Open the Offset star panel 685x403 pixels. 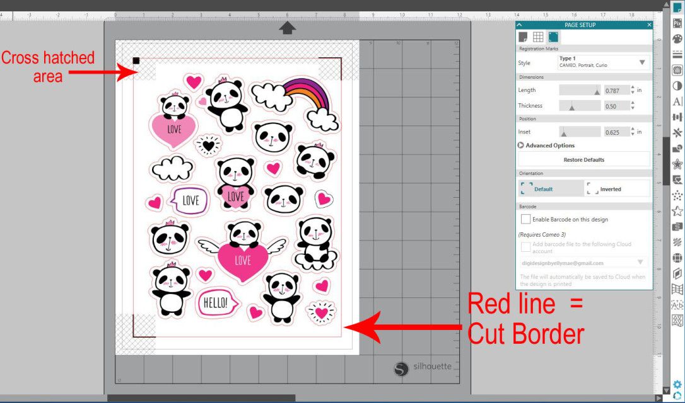click(x=677, y=164)
